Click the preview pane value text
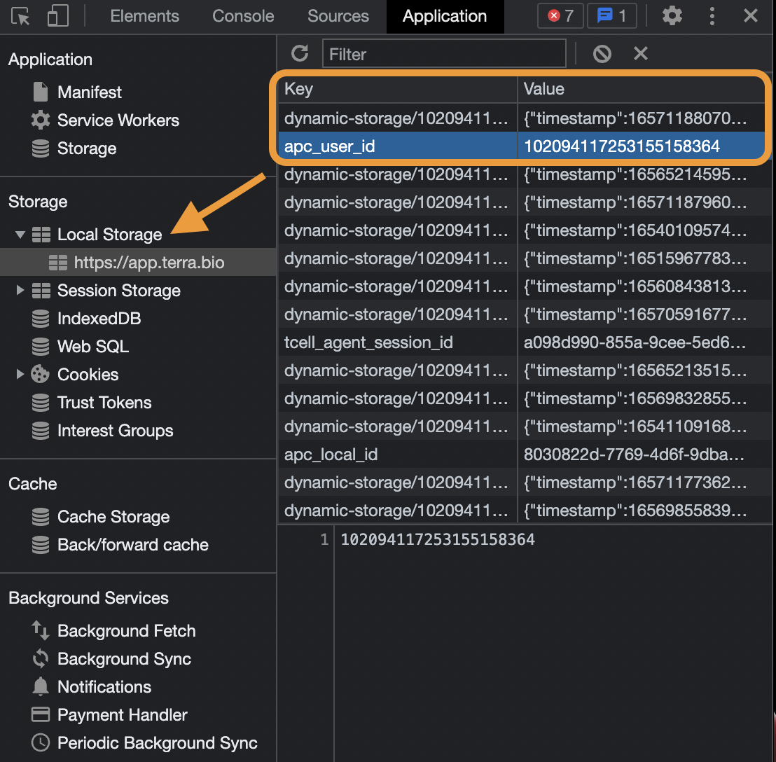The width and height of the screenshot is (776, 762). pyautogui.click(x=438, y=539)
